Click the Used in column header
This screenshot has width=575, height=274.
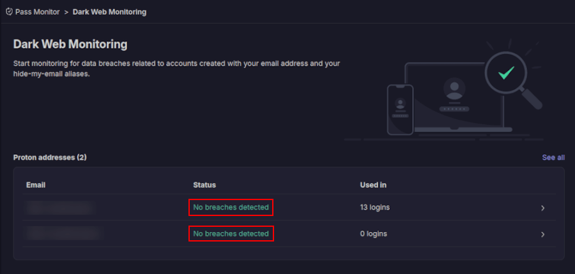(373, 185)
